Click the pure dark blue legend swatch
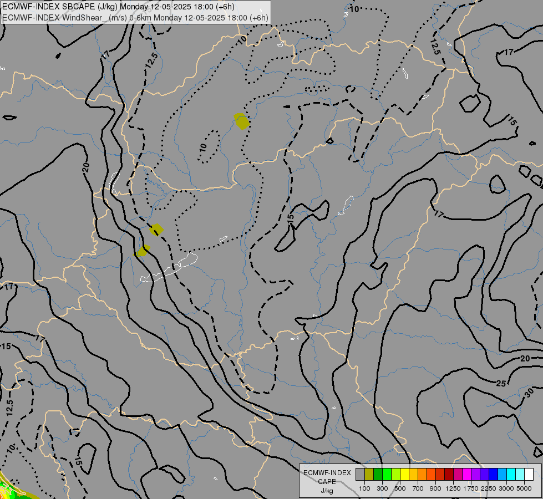The height and width of the screenshot is (499, 543). coord(493,475)
